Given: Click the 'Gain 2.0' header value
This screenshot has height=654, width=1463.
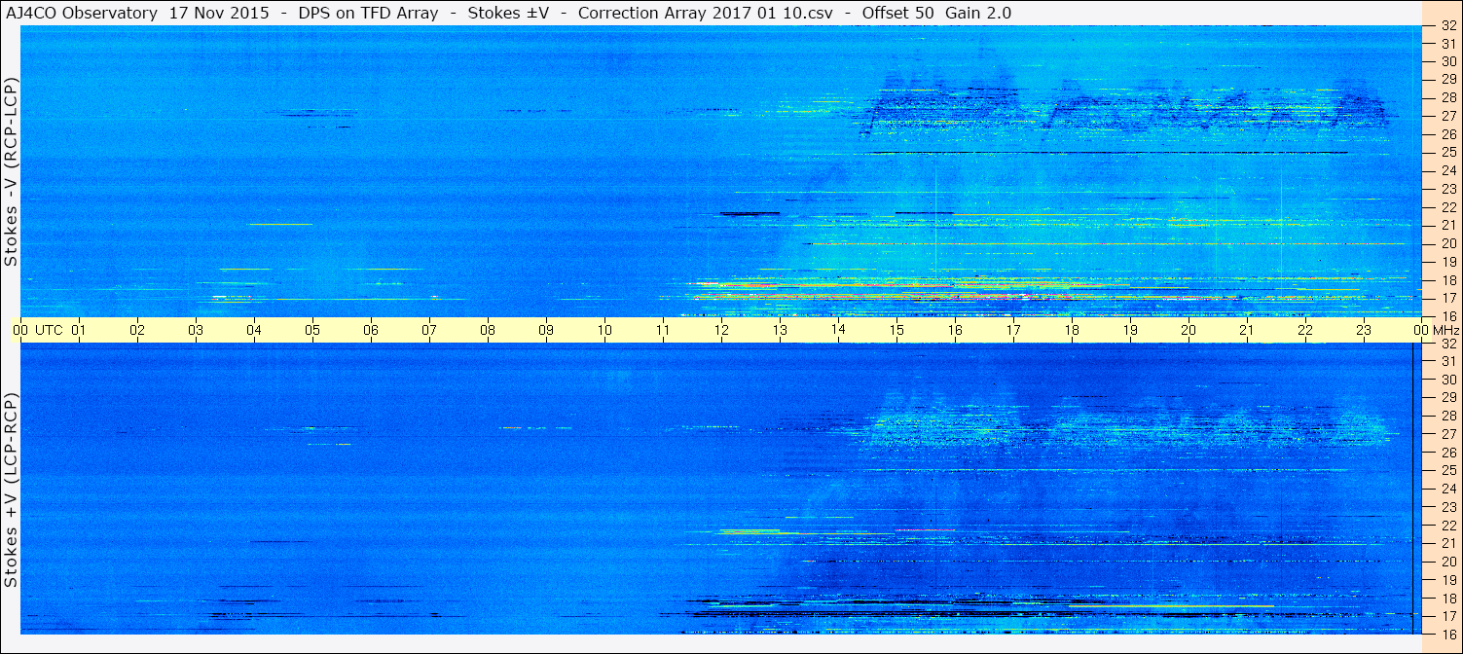Looking at the screenshot, I should [x=977, y=13].
